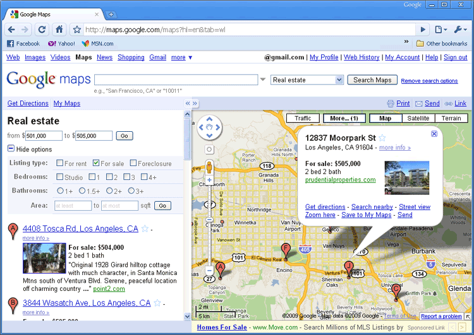
Task: Select the Map view button
Action: [386, 119]
